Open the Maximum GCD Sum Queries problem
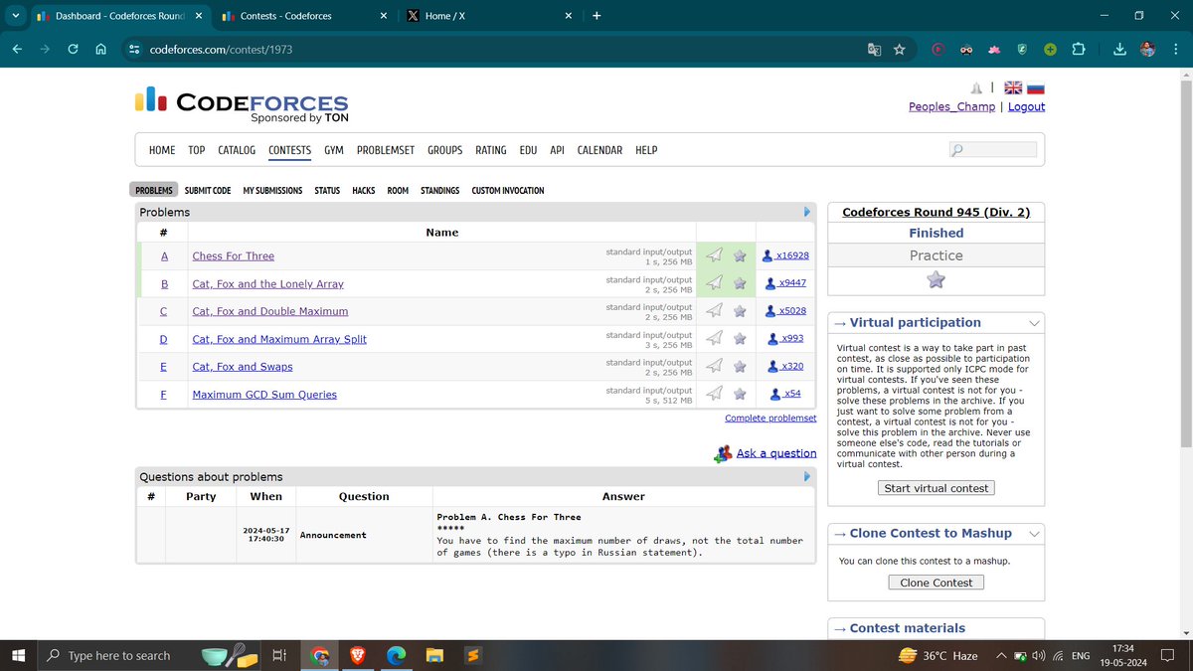Viewport: 1193px width, 671px height. point(264,395)
